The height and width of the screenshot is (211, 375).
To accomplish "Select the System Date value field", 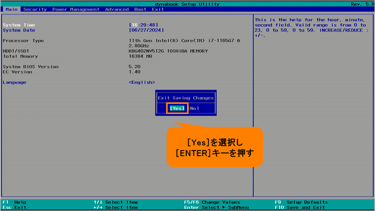I will point(146,30).
